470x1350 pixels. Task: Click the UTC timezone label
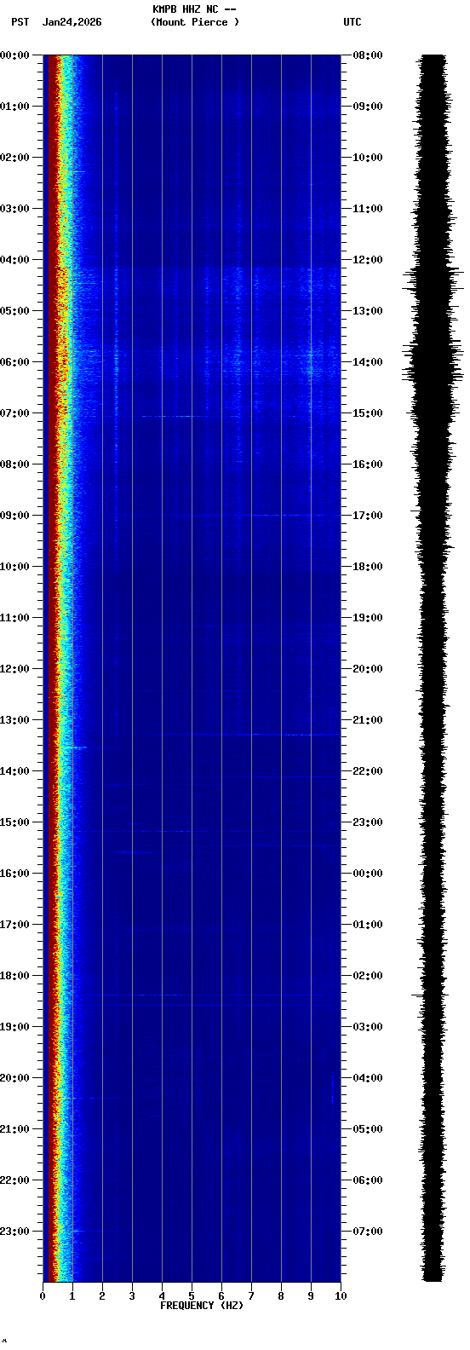point(352,22)
